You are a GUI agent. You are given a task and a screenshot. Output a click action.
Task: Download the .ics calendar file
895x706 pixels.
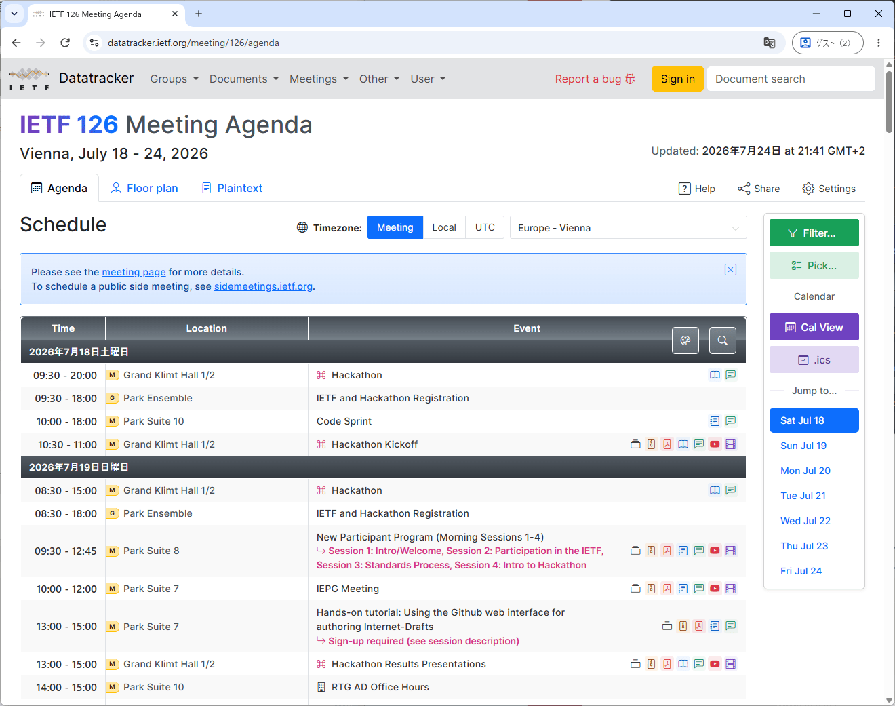[x=814, y=359]
